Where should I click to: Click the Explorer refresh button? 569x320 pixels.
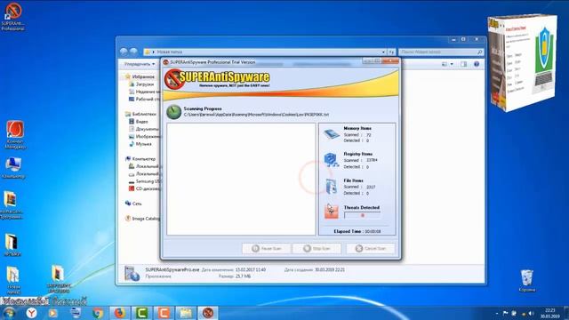(x=391, y=52)
